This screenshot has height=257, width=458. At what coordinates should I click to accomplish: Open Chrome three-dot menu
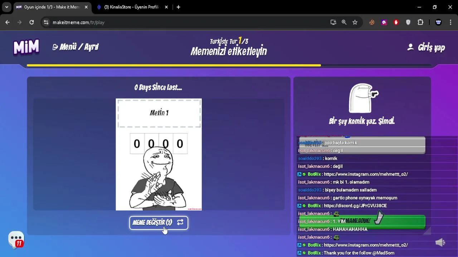[x=450, y=22]
